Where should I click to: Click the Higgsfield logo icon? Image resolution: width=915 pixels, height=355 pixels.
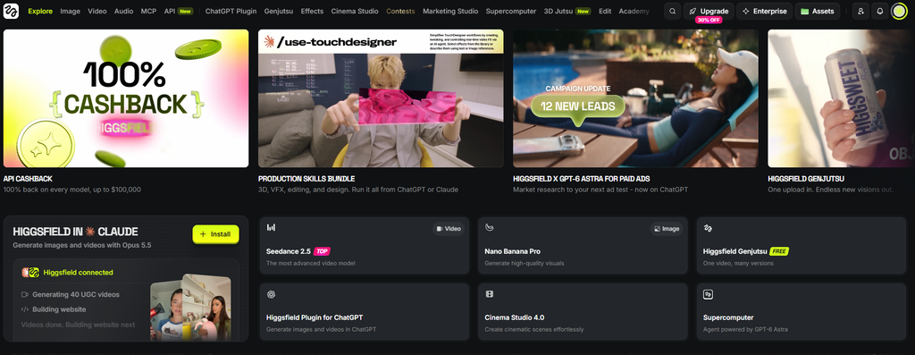click(11, 11)
